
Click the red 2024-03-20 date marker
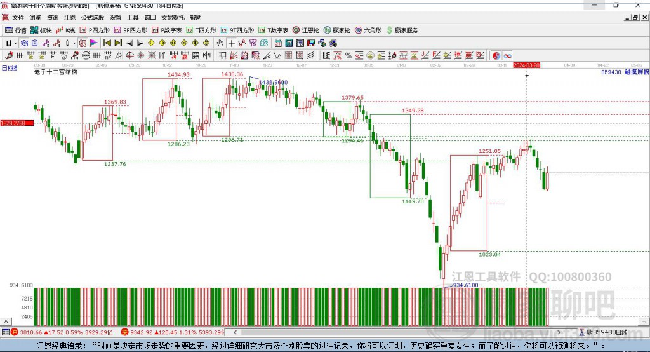[x=526, y=65]
